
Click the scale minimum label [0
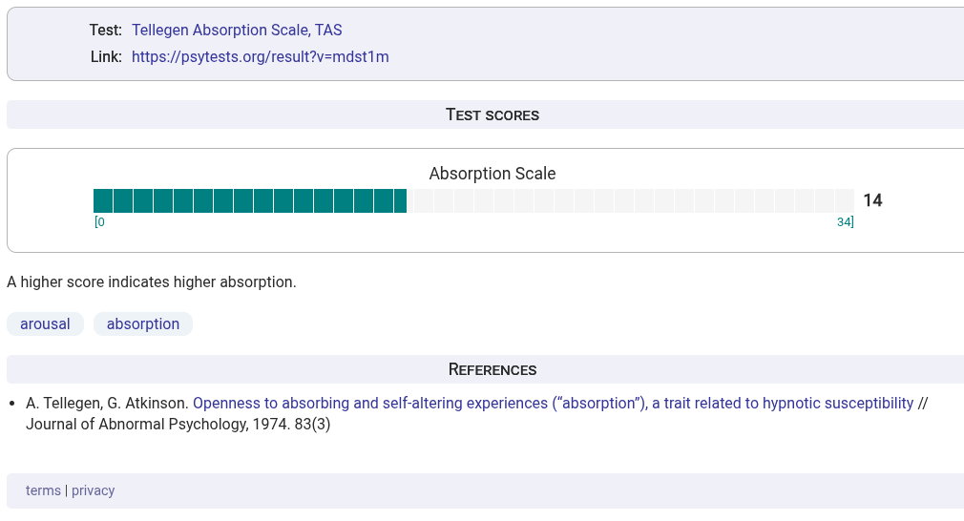pyautogui.click(x=99, y=221)
